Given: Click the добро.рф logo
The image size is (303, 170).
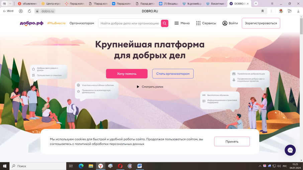Looking at the screenshot, I should click(31, 23).
